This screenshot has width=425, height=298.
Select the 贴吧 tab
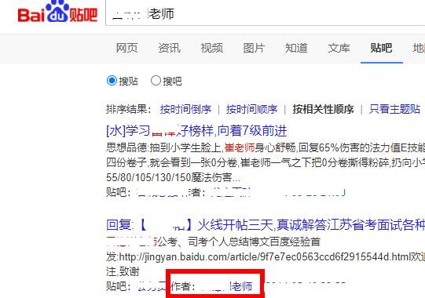click(x=381, y=48)
